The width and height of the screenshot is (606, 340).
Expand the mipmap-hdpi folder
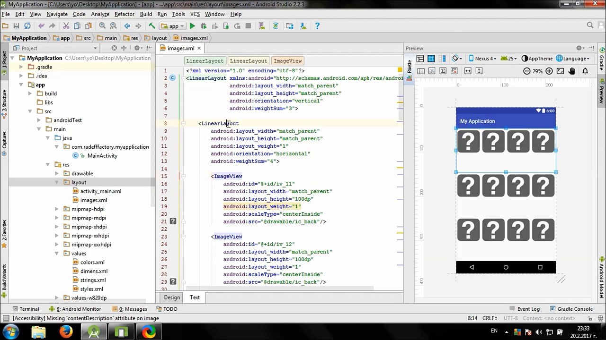[57, 209]
